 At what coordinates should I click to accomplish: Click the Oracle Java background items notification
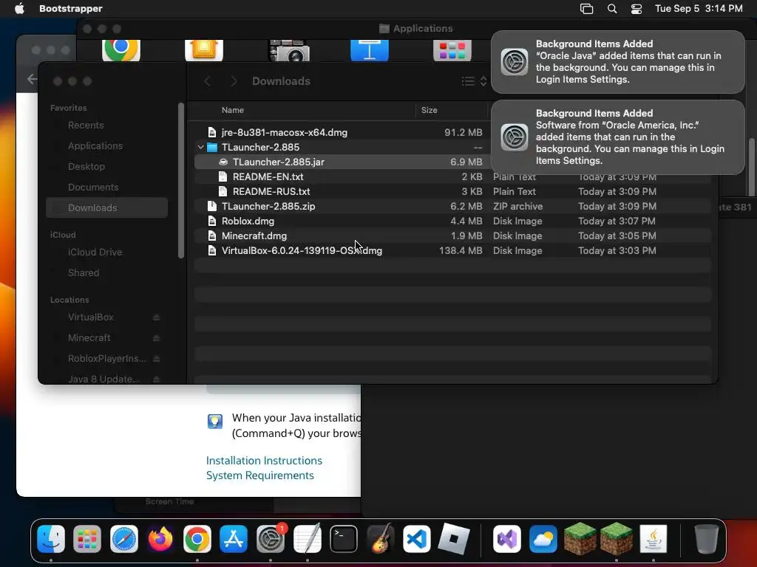(618, 62)
